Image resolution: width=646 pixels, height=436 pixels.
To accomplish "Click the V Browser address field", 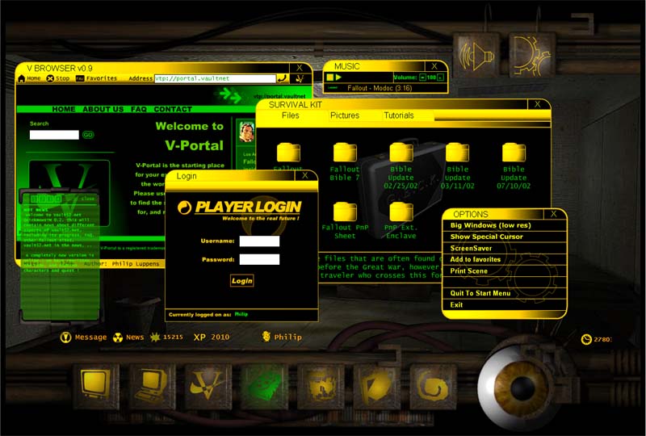I will [x=215, y=78].
